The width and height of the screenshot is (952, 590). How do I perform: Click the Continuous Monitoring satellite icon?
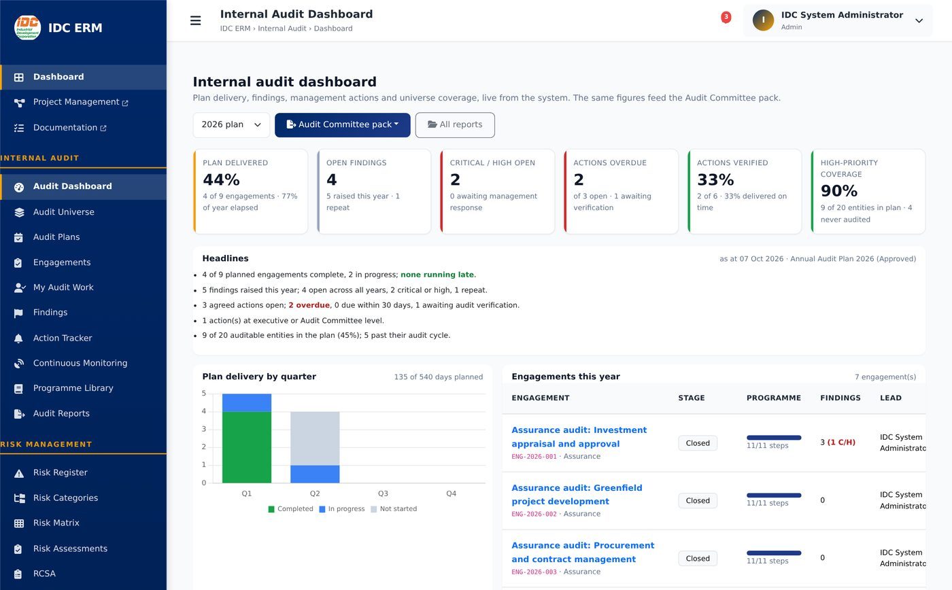point(19,364)
